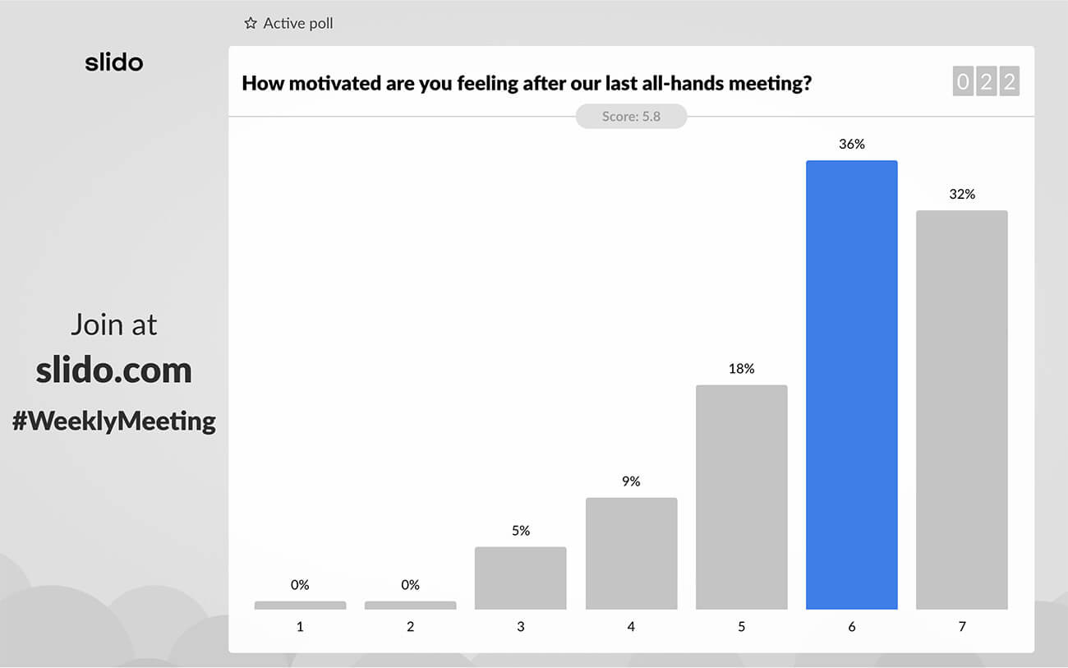Click the bar for rating 5
This screenshot has width=1068, height=668.
[x=741, y=497]
